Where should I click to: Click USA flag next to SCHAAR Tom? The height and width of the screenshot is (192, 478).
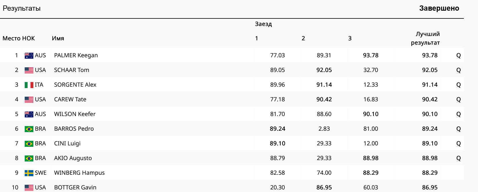click(x=29, y=70)
